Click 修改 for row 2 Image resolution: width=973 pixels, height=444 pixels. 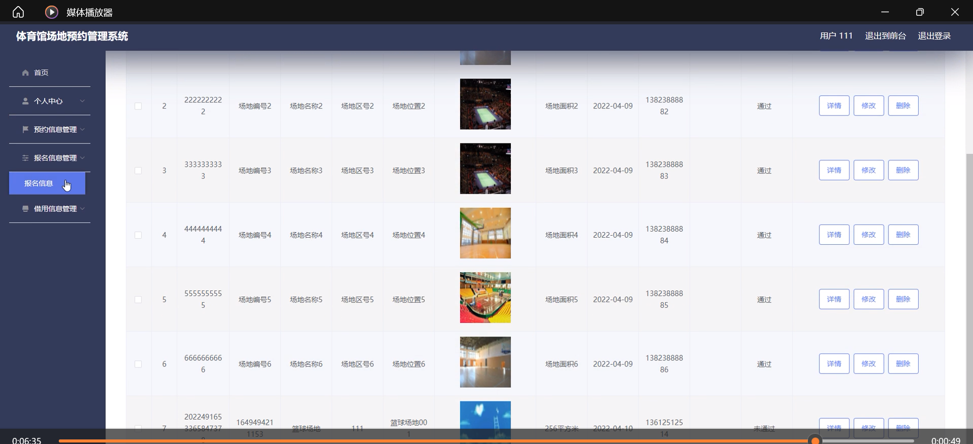[869, 105]
